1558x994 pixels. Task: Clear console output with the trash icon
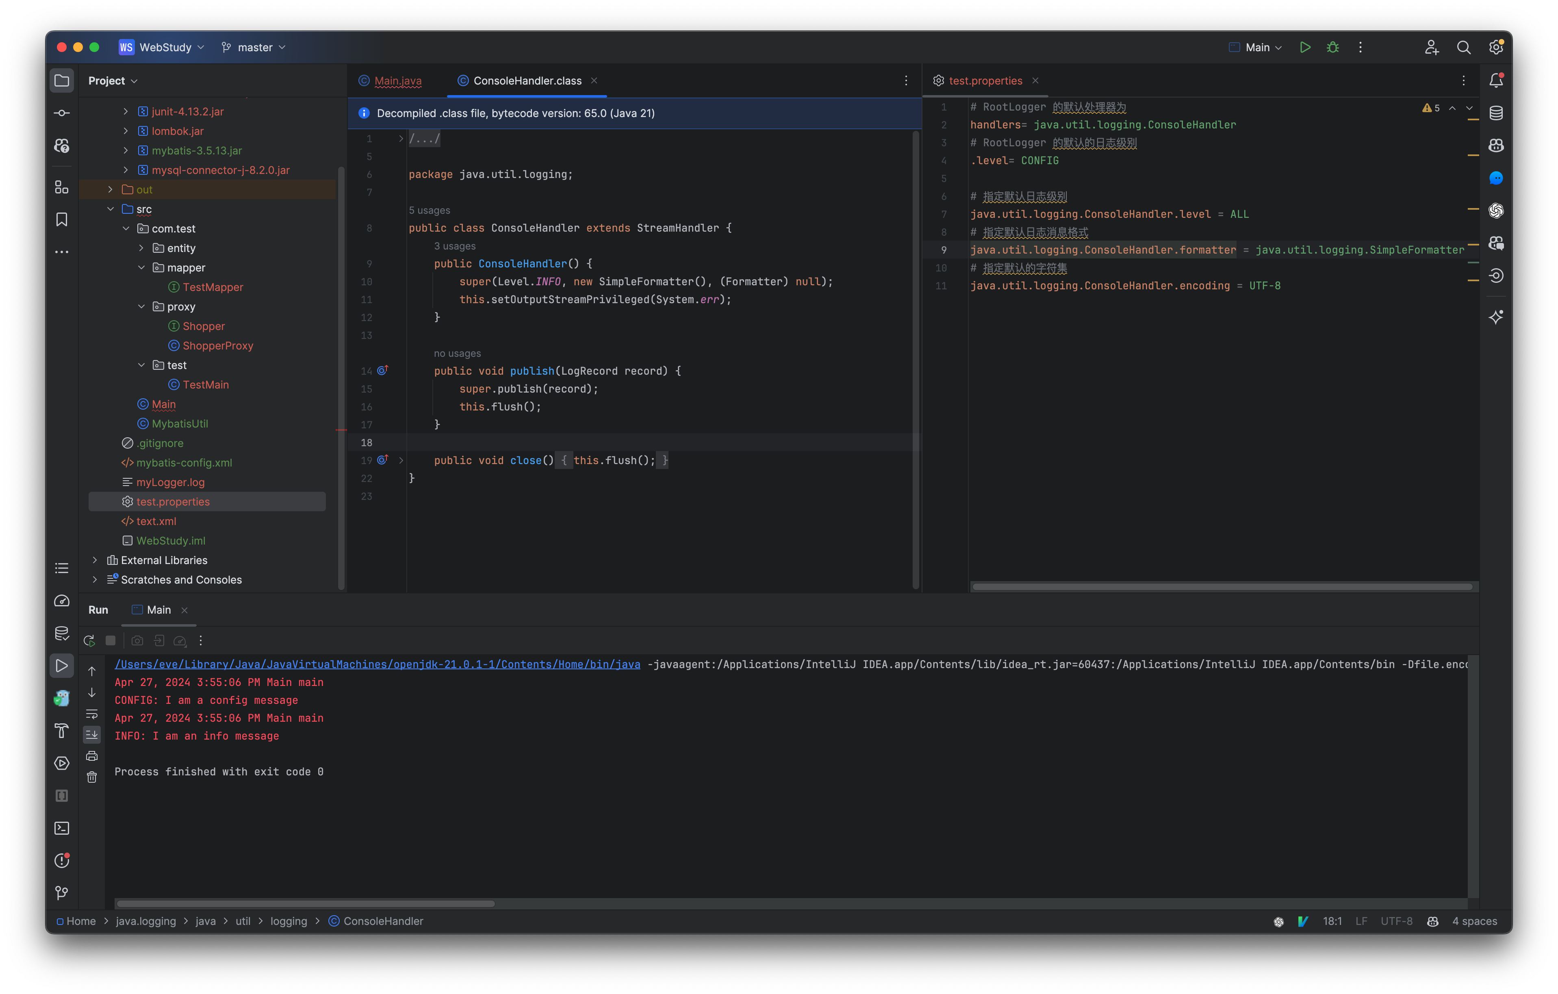(92, 777)
